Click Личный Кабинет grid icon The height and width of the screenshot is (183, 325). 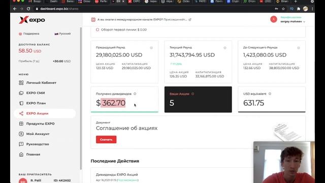coord(21,82)
